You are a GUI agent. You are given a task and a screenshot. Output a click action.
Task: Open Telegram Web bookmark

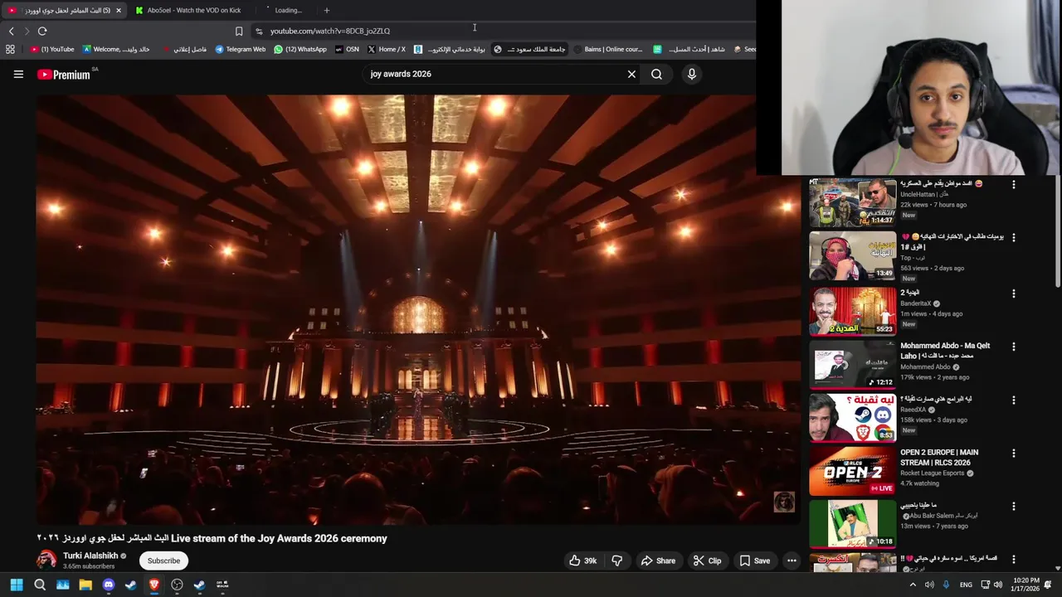[240, 49]
